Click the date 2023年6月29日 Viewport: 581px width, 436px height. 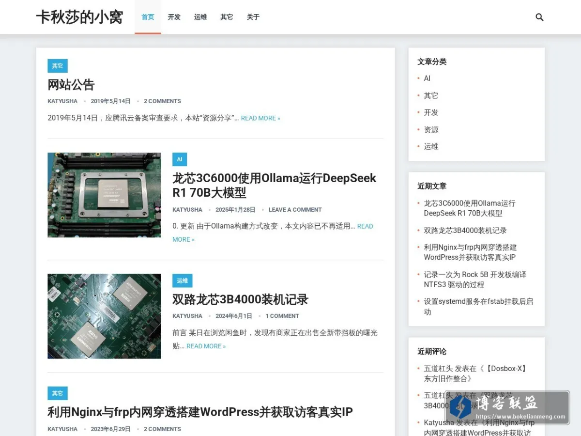[111, 429]
